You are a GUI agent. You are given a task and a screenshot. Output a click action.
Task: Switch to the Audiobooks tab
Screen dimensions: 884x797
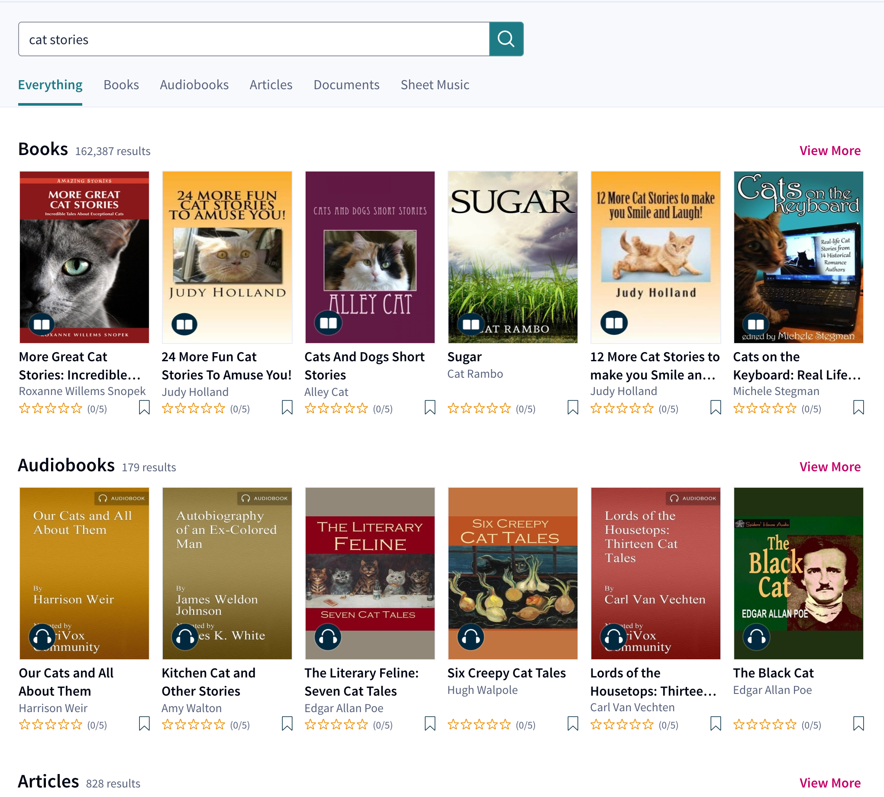[x=194, y=85]
